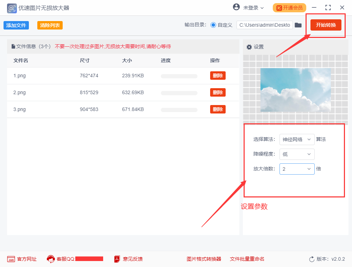Click the 添加文件 button
The width and height of the screenshot is (352, 267).
[16, 25]
